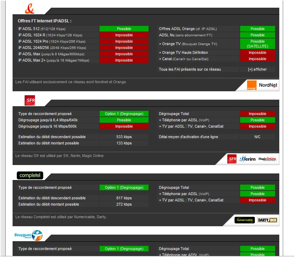This screenshot has width=295, height=257.
Task: Click Impossible status for Orange TV Haute Définition
Action: pyautogui.click(x=257, y=52)
